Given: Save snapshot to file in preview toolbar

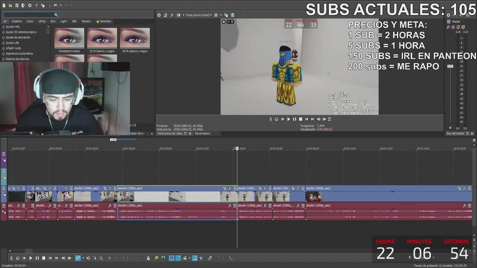Looking at the screenshot, I should 233,15.
